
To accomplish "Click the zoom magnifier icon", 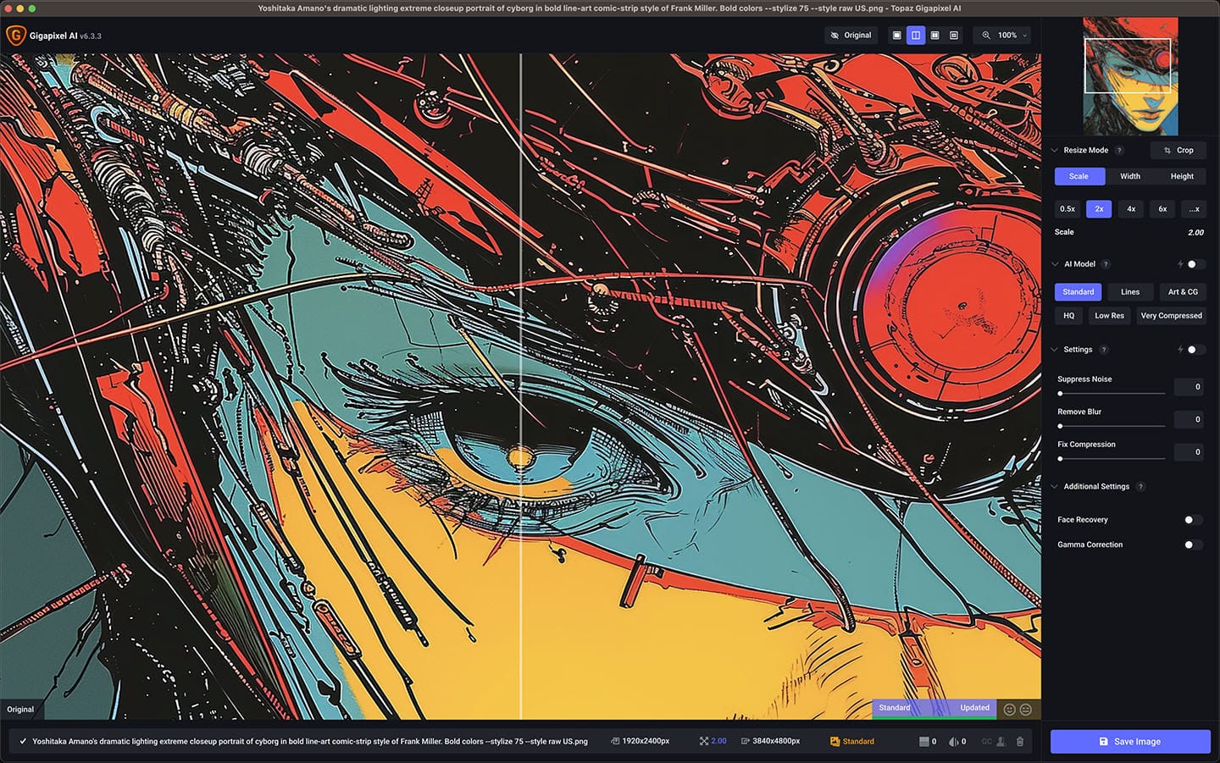I will pos(986,36).
